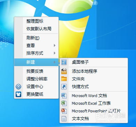
Task: Create a Microsoft Excel 工作表
Action: tap(94, 103)
